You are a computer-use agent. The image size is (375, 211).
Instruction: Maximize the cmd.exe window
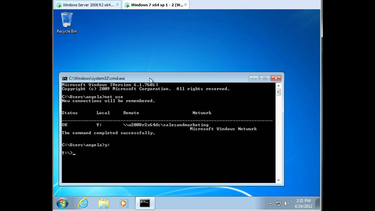coord(265,78)
